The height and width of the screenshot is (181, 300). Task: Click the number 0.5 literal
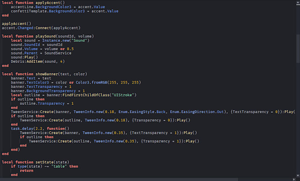pos(70,49)
